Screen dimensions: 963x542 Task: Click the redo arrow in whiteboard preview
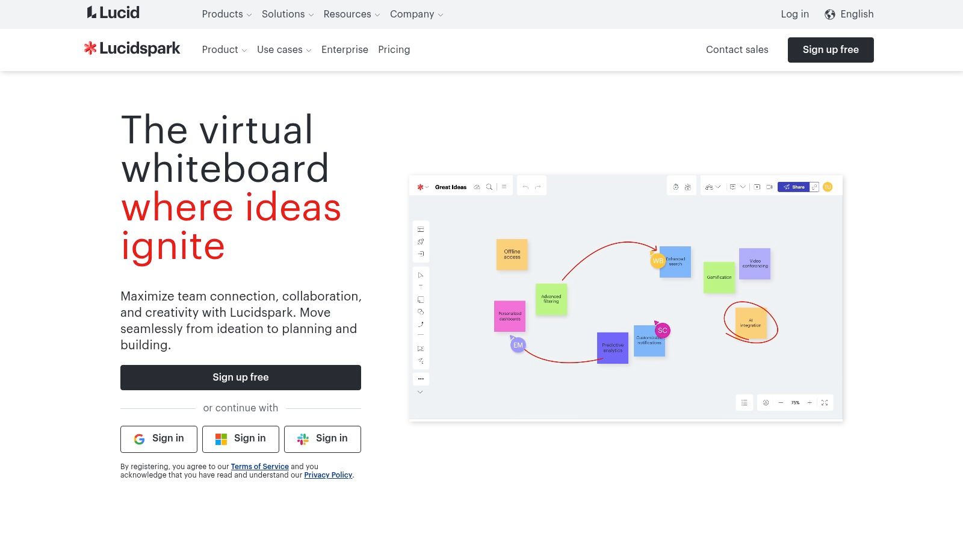538,187
